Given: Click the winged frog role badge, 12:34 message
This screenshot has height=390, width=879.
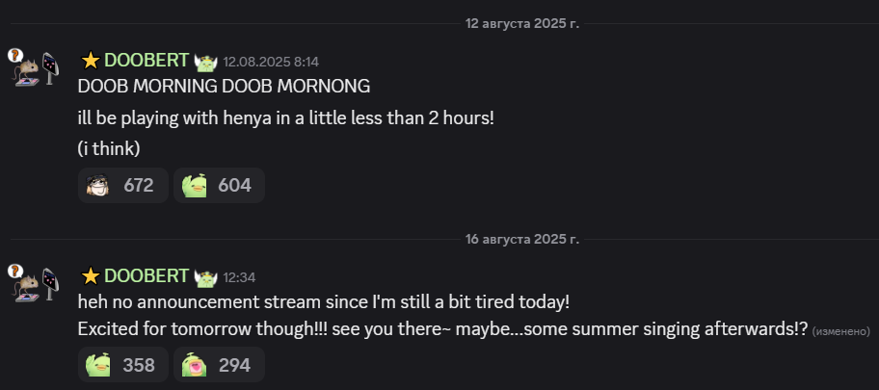Looking at the screenshot, I should point(206,276).
